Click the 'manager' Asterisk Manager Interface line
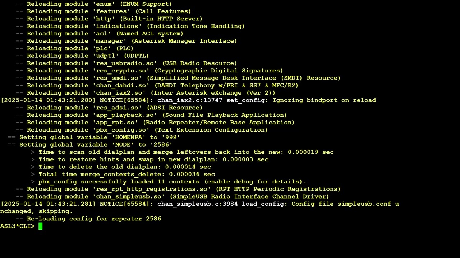Screen dimensions: 460x258 click(126, 41)
